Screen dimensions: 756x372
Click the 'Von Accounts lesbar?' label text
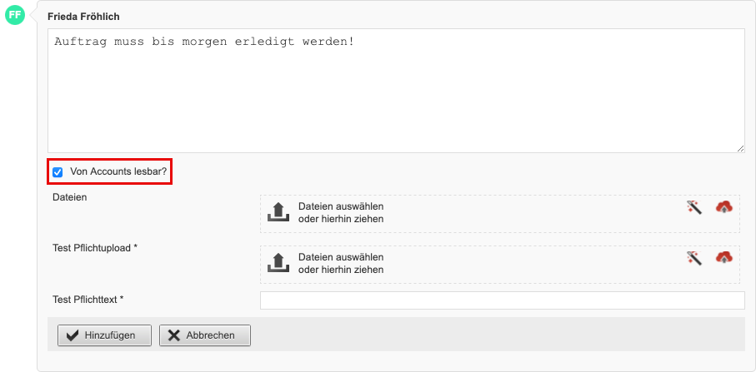tap(118, 171)
